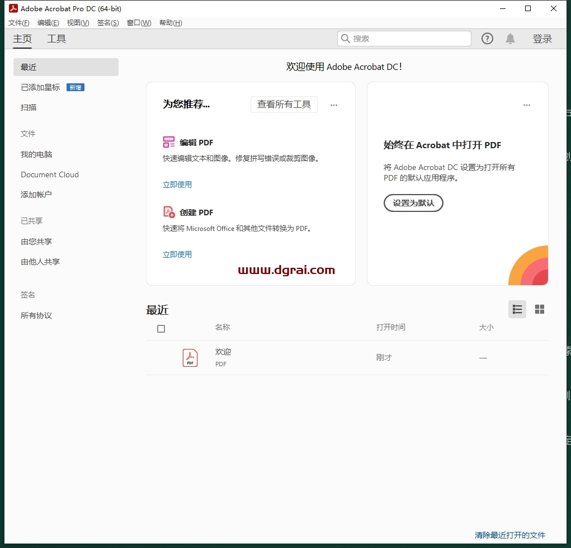Viewport: 571px width, 548px height.
Task: Switch to the 工具 tab
Action: (x=56, y=39)
